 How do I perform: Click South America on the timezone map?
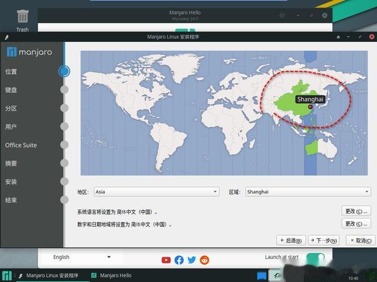[168, 144]
